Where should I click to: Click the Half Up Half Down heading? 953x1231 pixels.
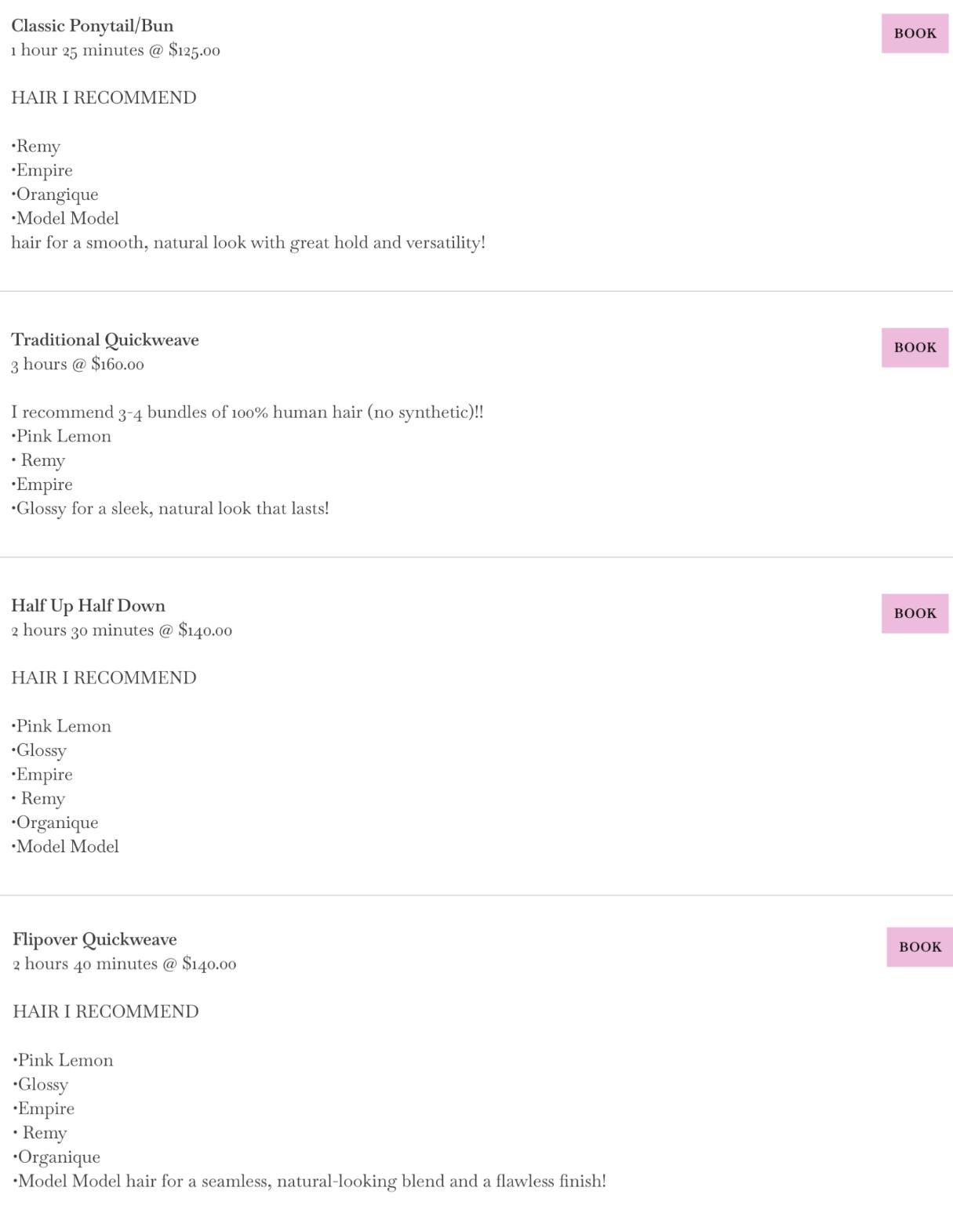click(x=89, y=605)
